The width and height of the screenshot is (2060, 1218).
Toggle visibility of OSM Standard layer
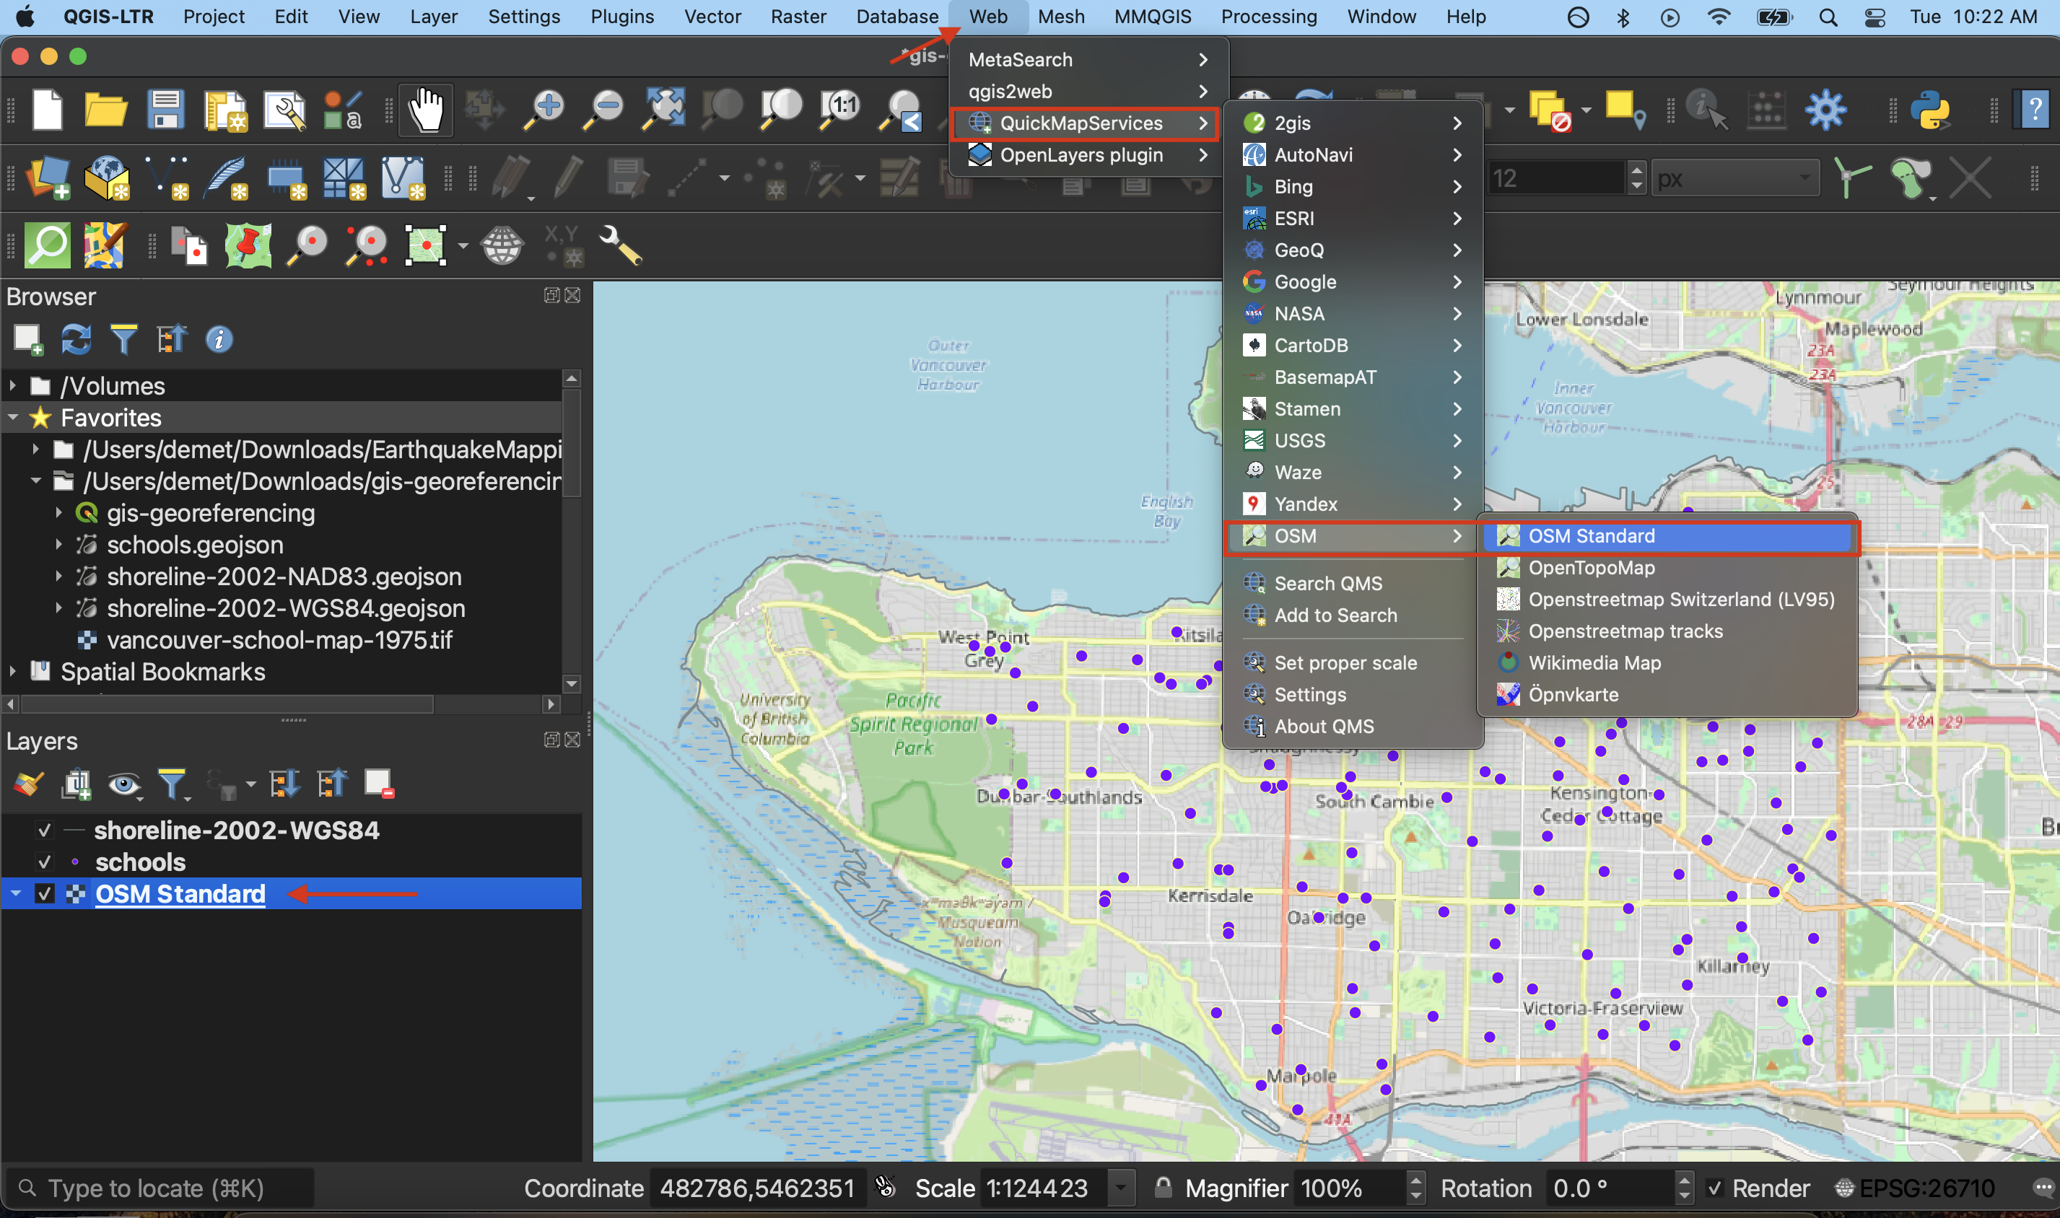pyautogui.click(x=44, y=894)
